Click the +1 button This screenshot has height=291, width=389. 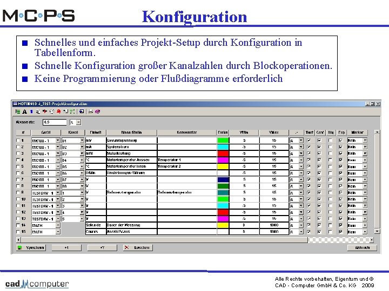pos(66,247)
